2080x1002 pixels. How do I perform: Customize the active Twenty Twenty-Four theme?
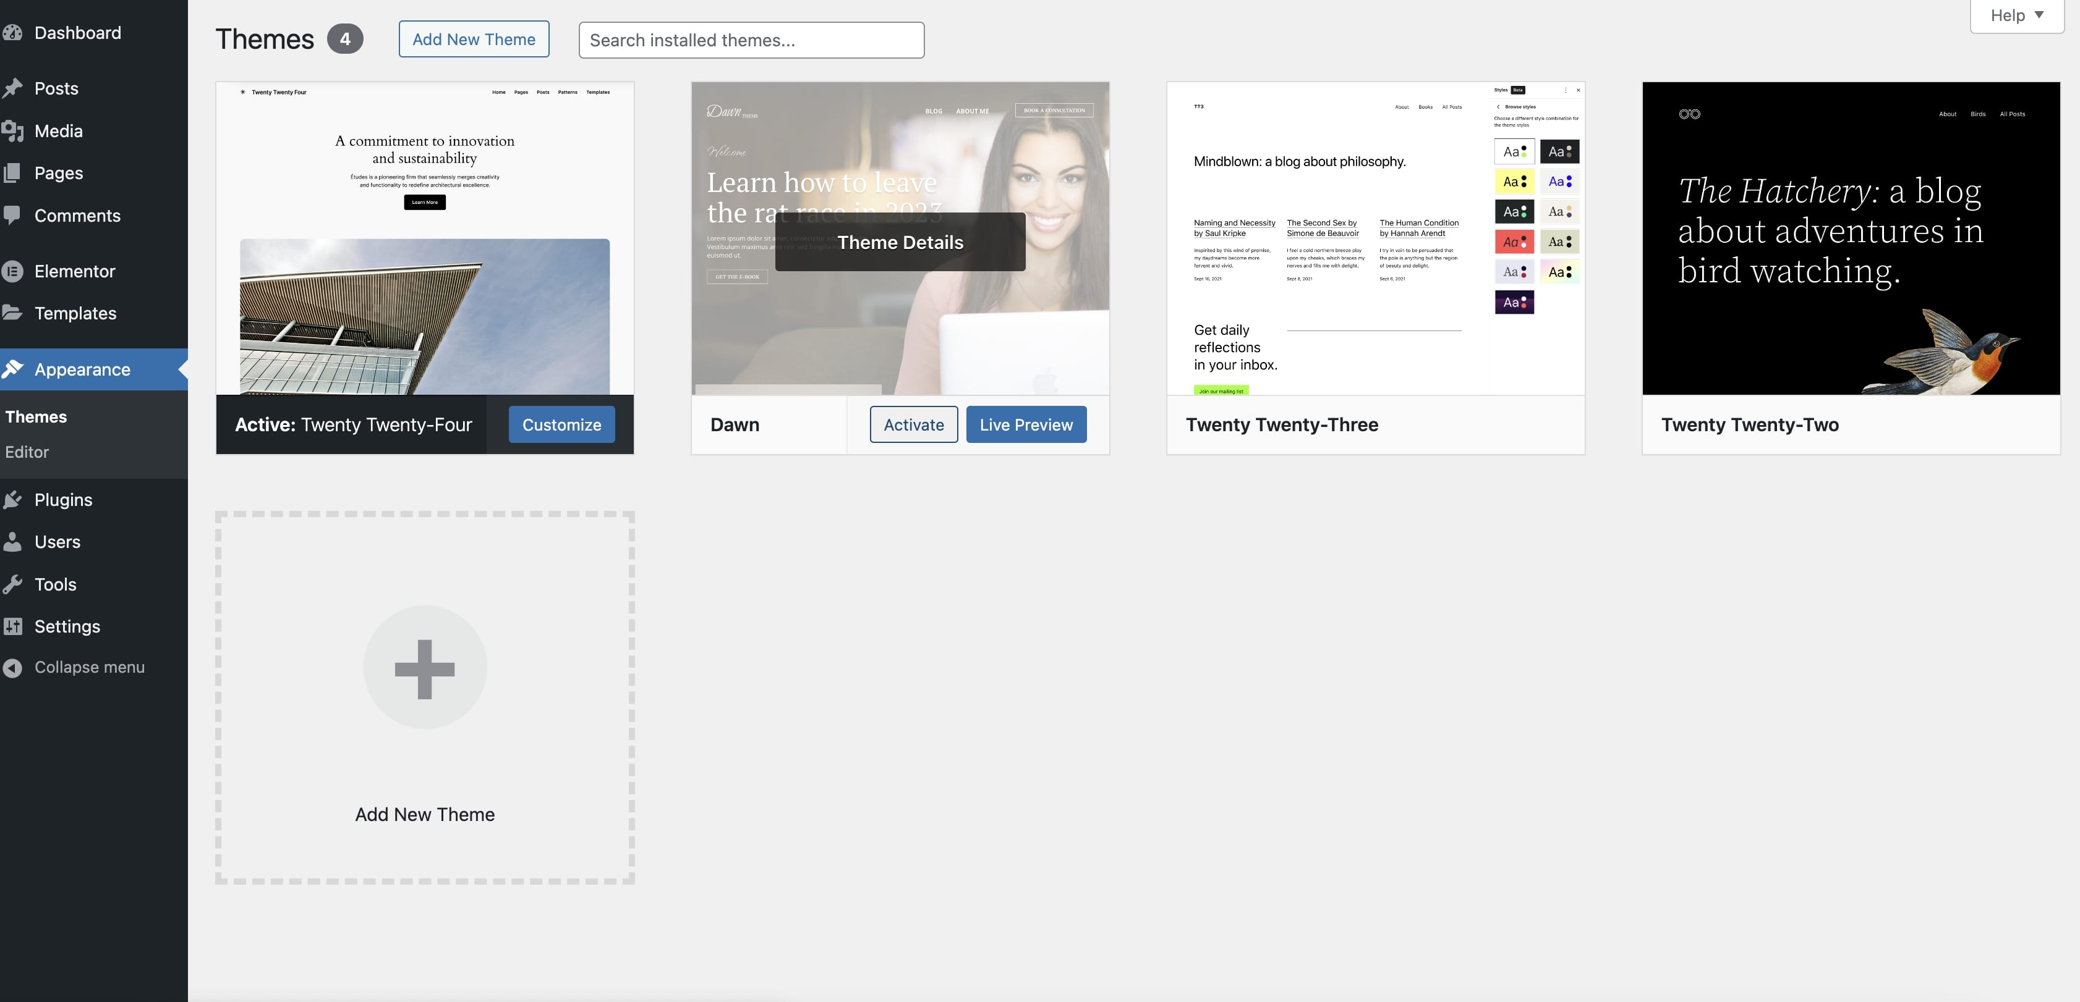tap(561, 425)
